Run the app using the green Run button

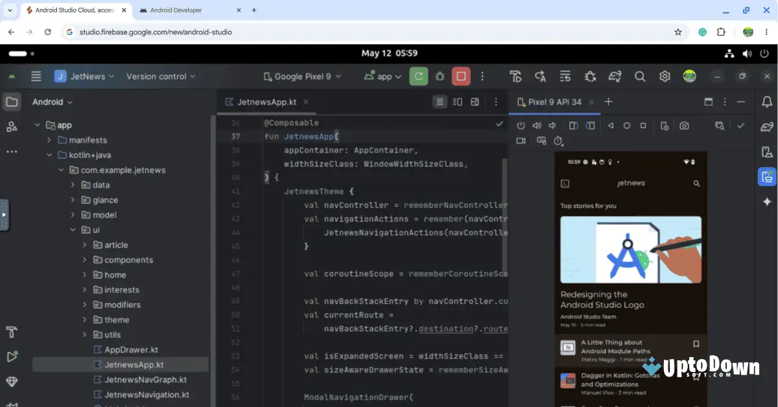pyautogui.click(x=418, y=76)
